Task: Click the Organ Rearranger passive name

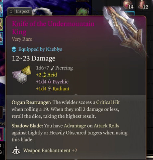Action: [32, 102]
